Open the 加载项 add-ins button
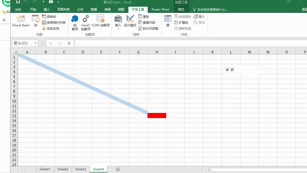 pos(75,23)
